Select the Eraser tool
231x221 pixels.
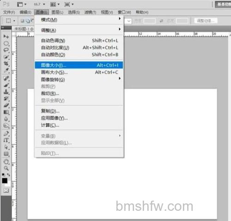point(6,105)
